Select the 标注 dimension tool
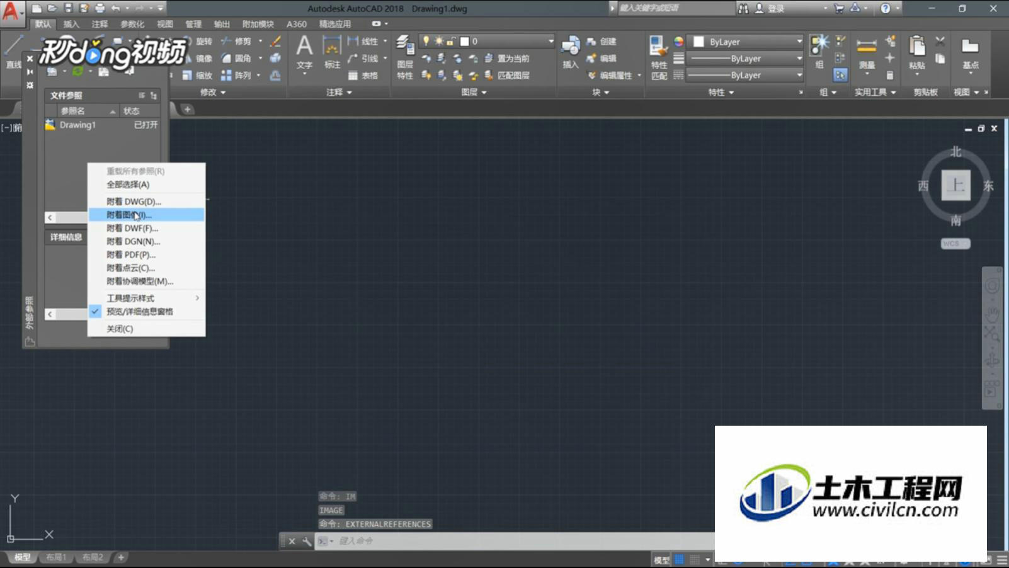 (332, 52)
